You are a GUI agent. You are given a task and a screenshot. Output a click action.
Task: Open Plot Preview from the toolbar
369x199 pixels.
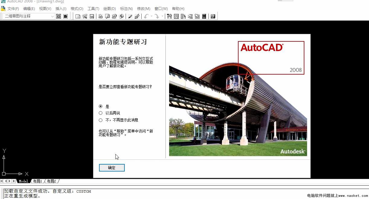coord(107,16)
